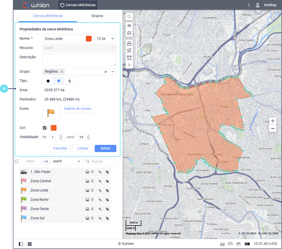Screen dimensions: 282x249
Task: Click the map search magnifier icon
Action: pyautogui.click(x=129, y=16)
